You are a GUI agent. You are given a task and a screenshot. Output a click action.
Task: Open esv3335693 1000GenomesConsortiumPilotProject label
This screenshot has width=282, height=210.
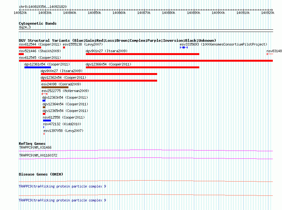(x=223, y=44)
